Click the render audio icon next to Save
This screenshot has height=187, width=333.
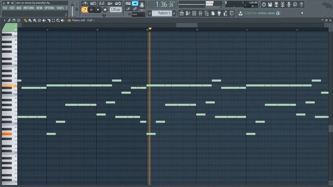pos(276,4)
